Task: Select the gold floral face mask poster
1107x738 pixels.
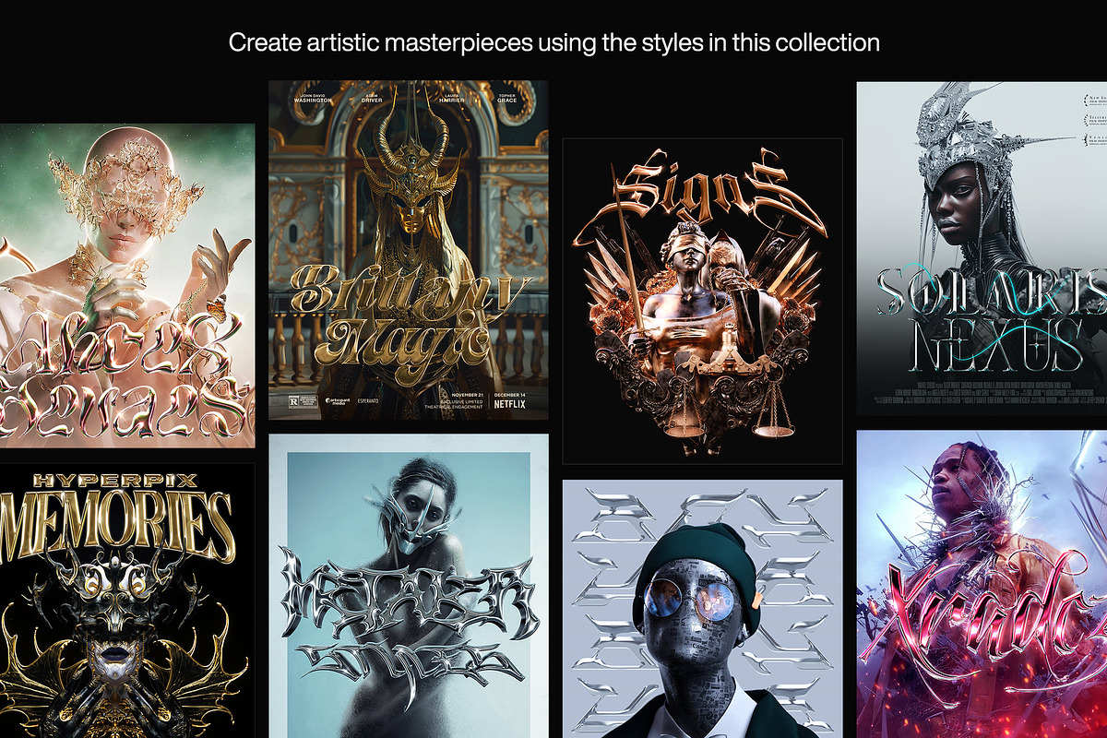Action: 127,286
